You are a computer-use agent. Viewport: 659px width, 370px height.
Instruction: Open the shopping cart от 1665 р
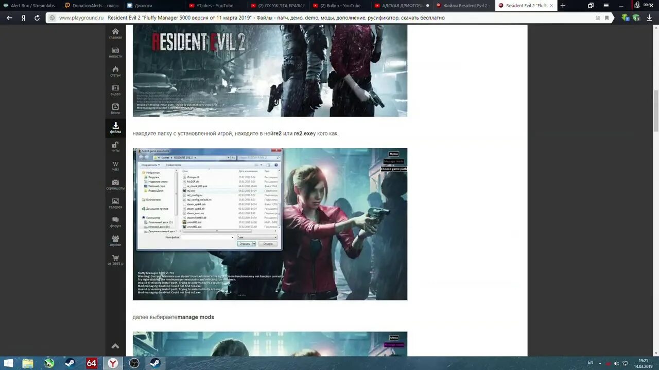tap(115, 260)
